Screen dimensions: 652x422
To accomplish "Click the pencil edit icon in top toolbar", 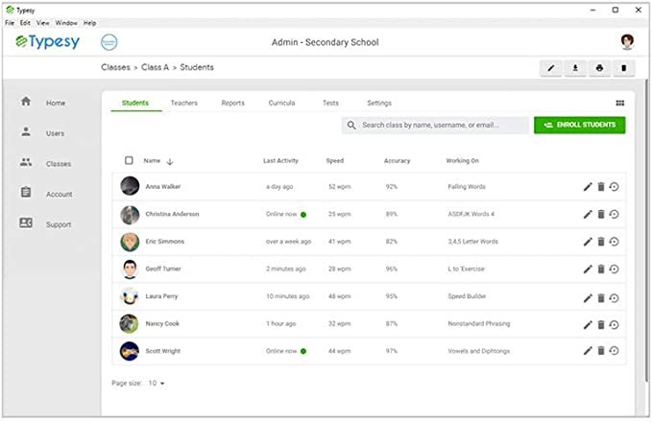I will [x=551, y=68].
